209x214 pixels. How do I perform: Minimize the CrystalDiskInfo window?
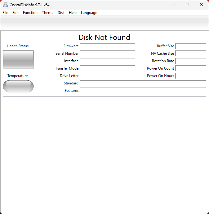pyautogui.click(x=173, y=5)
